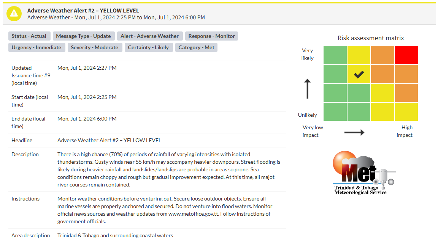Select the Urgency - Immediate tag

36,47
